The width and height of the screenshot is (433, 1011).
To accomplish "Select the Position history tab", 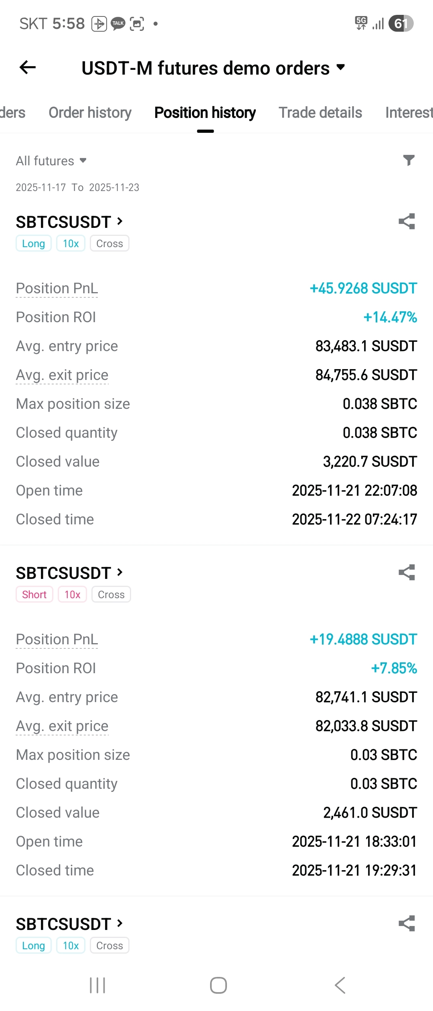I will tap(205, 113).
